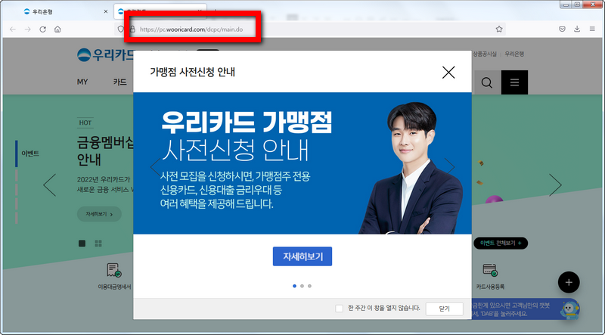Click the 닫기 button in popup
This screenshot has height=335, width=605.
pos(444,309)
